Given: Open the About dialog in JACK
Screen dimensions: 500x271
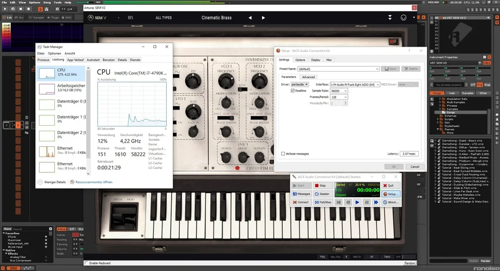Looking at the screenshot, I should point(390,202).
